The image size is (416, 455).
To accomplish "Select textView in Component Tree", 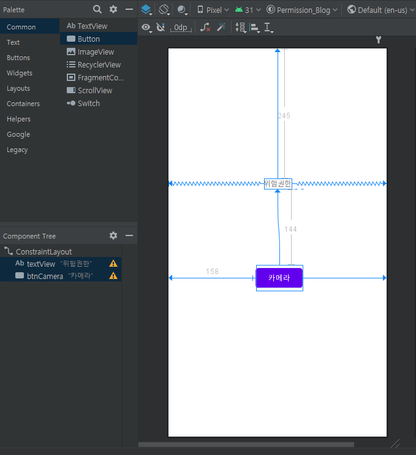I will click(61, 264).
